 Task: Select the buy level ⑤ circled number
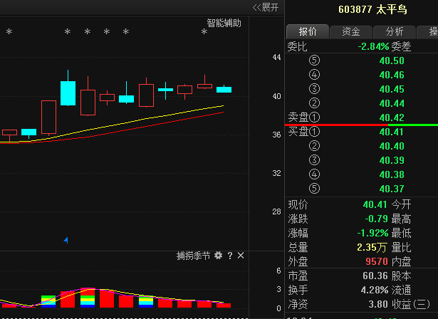click(x=314, y=189)
